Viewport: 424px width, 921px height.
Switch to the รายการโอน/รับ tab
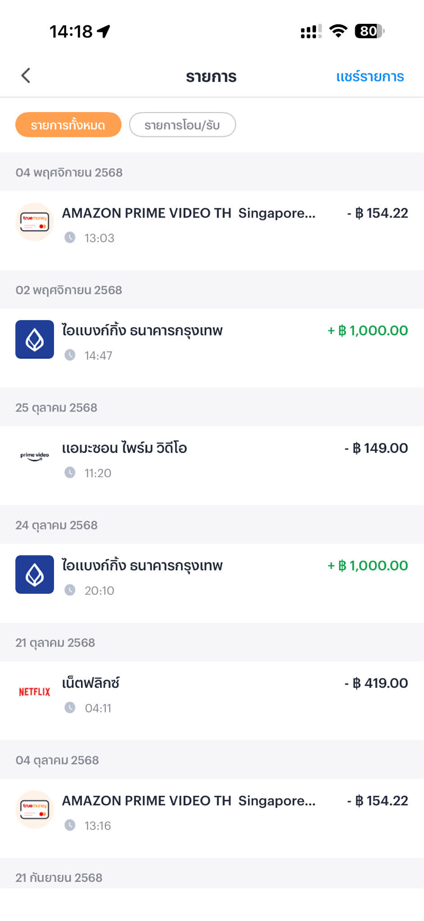coord(182,125)
